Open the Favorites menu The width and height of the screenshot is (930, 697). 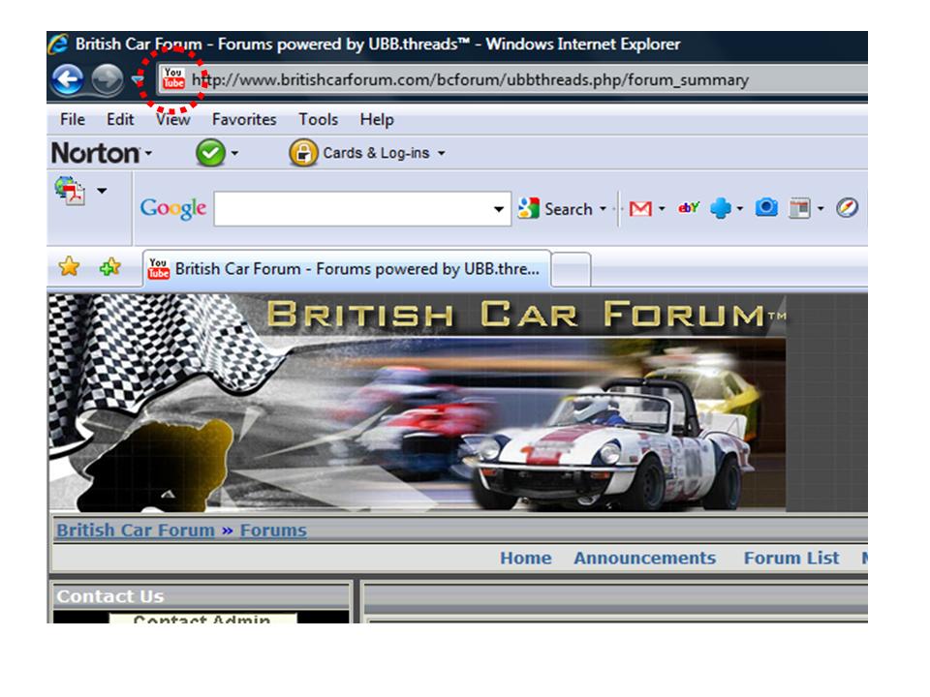coord(244,119)
